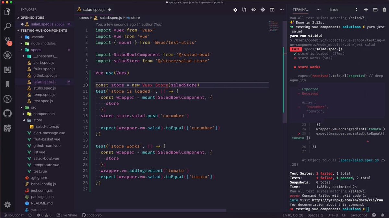
Task: Open the Debug view icon
Action: tap(7, 55)
